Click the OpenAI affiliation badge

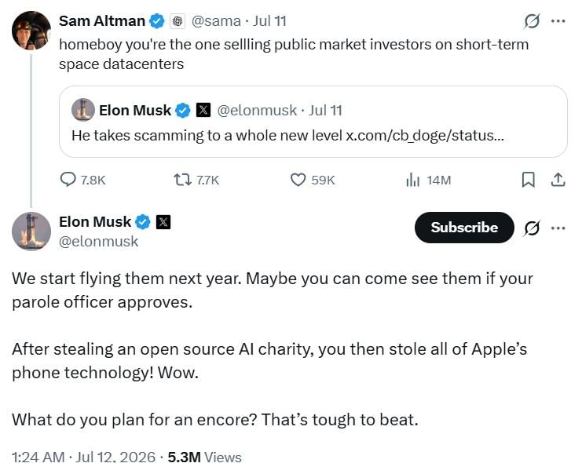[178, 21]
